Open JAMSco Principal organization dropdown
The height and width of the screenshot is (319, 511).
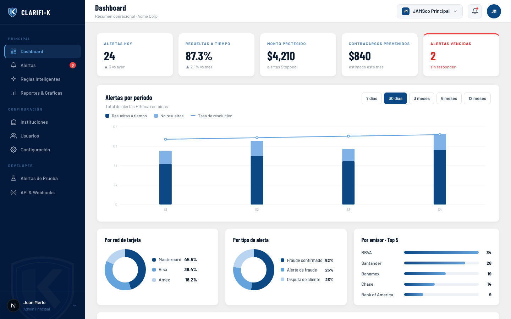point(430,11)
